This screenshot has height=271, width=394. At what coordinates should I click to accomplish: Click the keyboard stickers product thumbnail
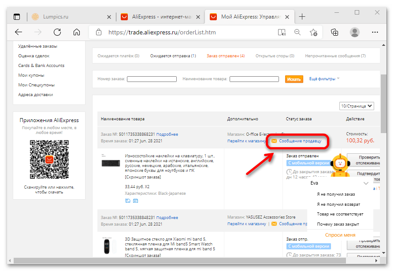(x=111, y=163)
